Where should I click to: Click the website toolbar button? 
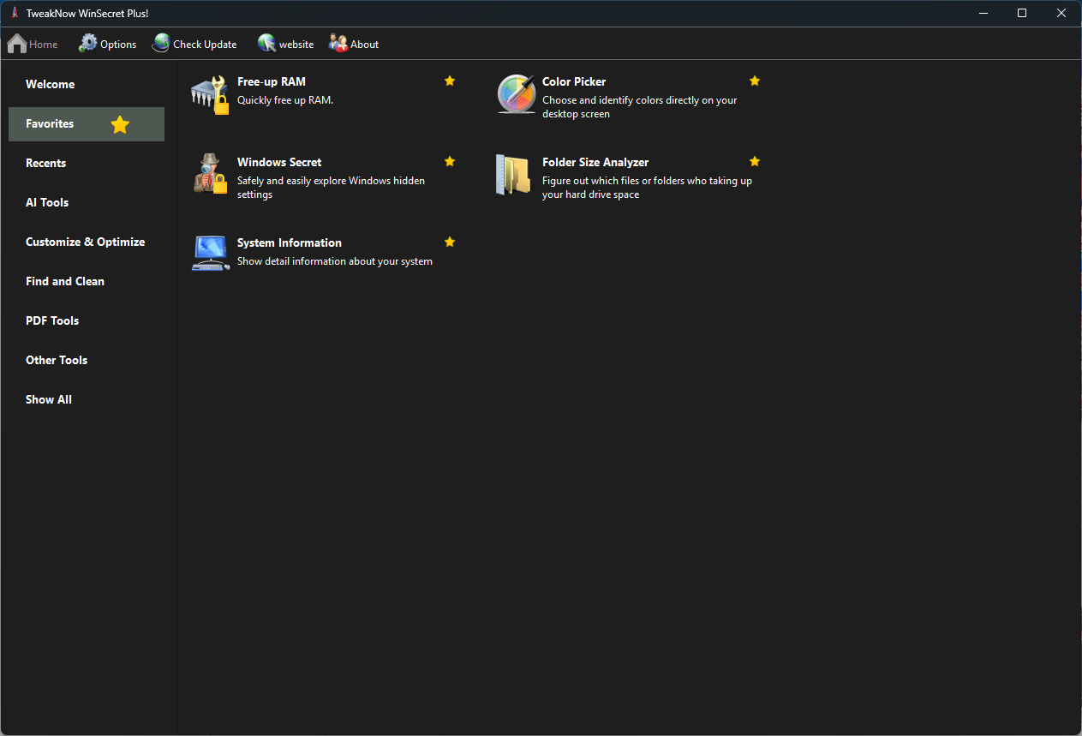point(286,44)
